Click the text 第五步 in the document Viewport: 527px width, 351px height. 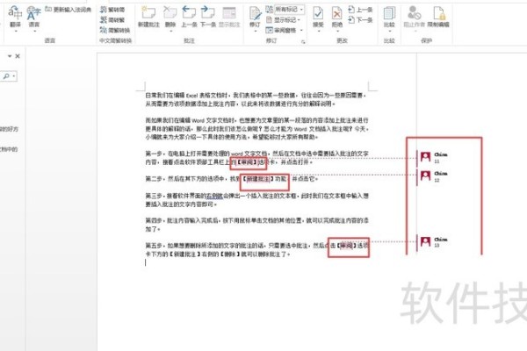154,246
